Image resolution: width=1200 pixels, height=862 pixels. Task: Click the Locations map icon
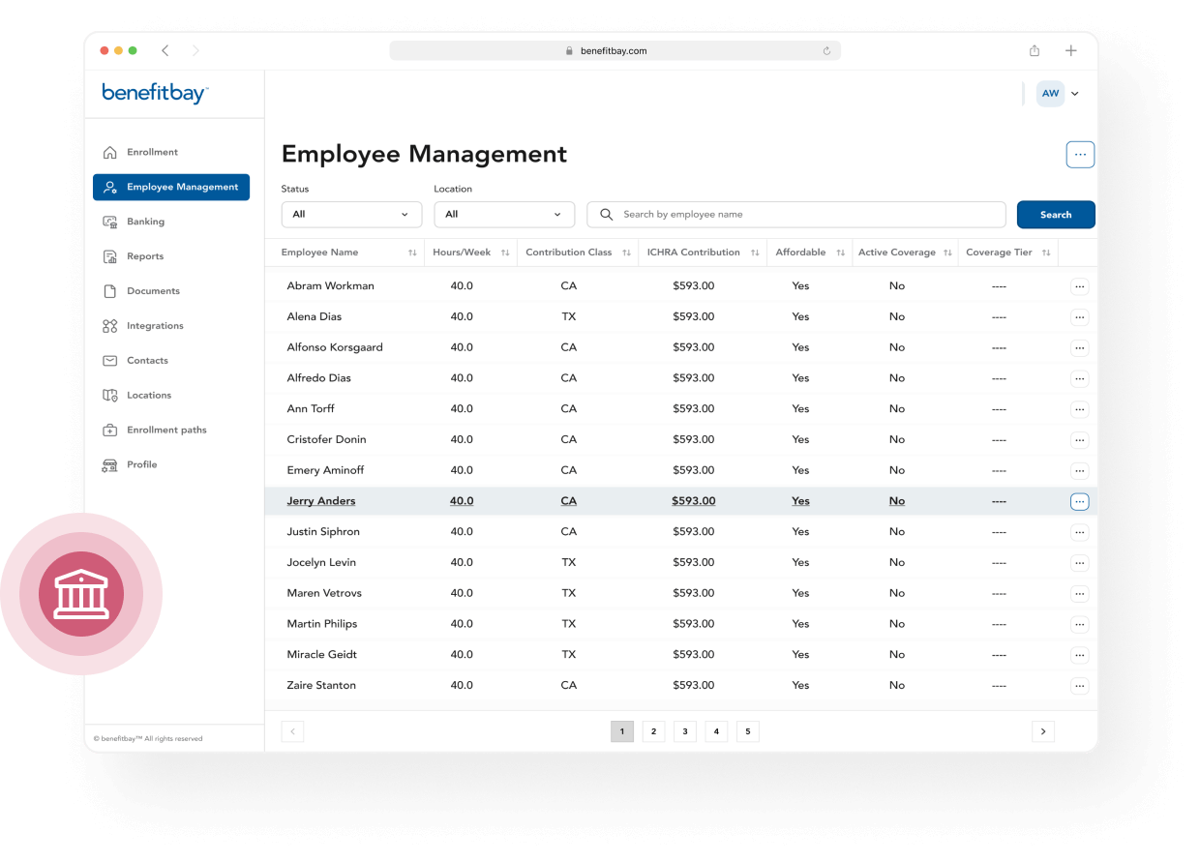[x=109, y=396]
